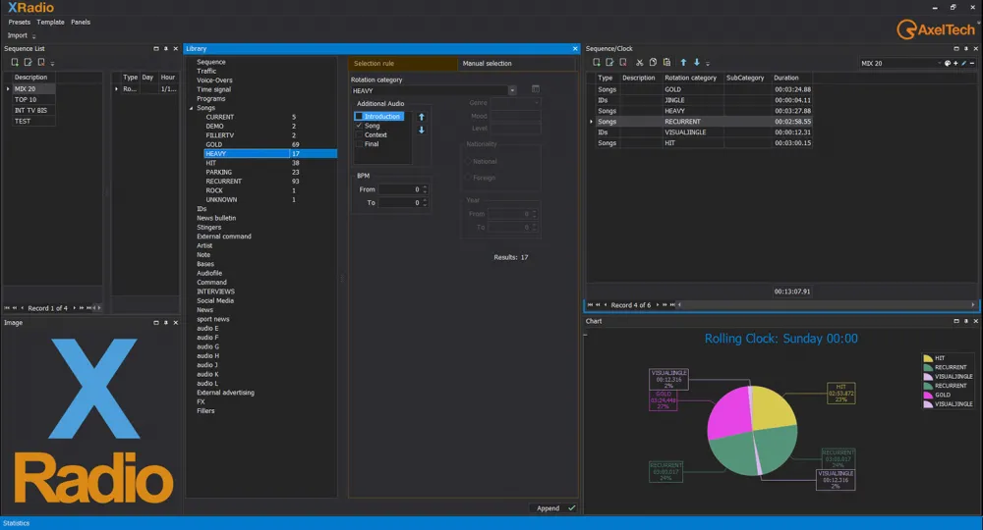Click the cut icon in Sequence/Clock toolbar
This screenshot has width=983, height=530.
pyautogui.click(x=639, y=63)
